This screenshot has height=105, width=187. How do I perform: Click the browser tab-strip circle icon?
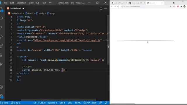174,3
